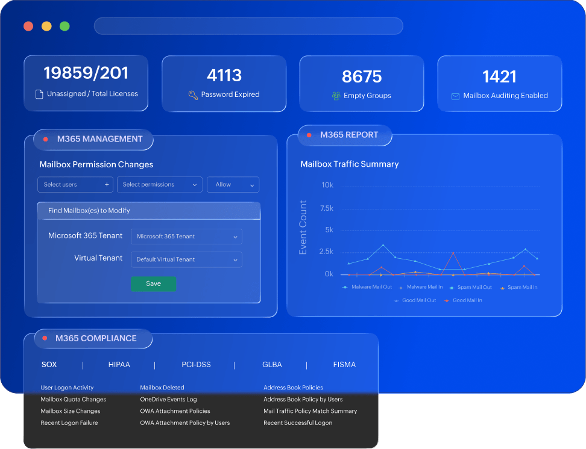Switch to the HIPAA compliance tab
Viewport: 586px width, 449px height.
[119, 365]
